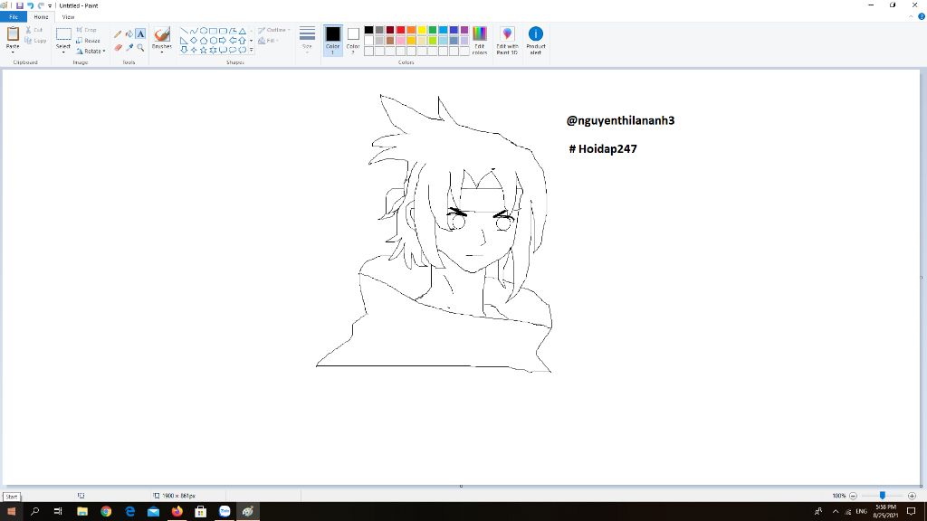This screenshot has height=521, width=927.
Task: Click the Undo arrow in title bar
Action: [30, 5]
